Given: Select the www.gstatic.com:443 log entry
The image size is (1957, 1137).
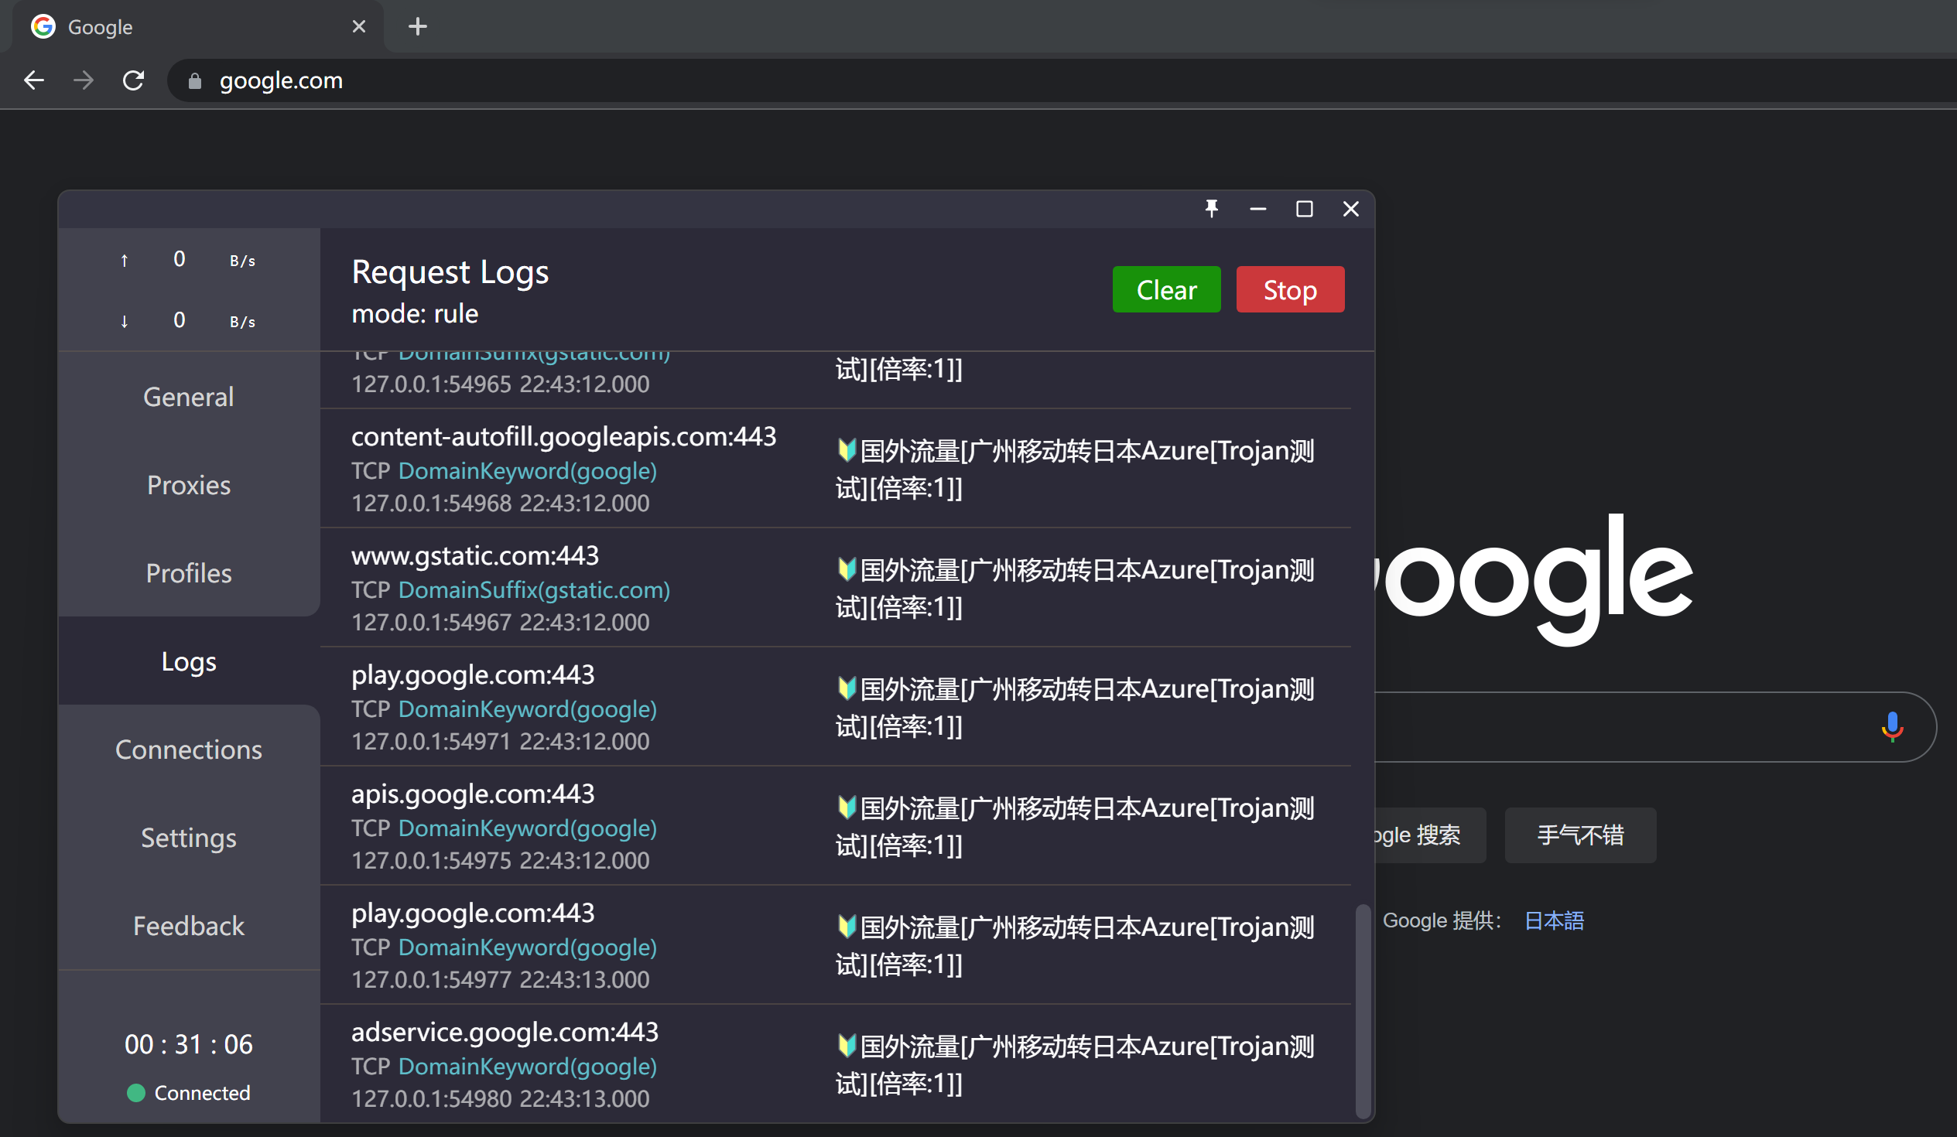Looking at the screenshot, I should click(x=836, y=588).
